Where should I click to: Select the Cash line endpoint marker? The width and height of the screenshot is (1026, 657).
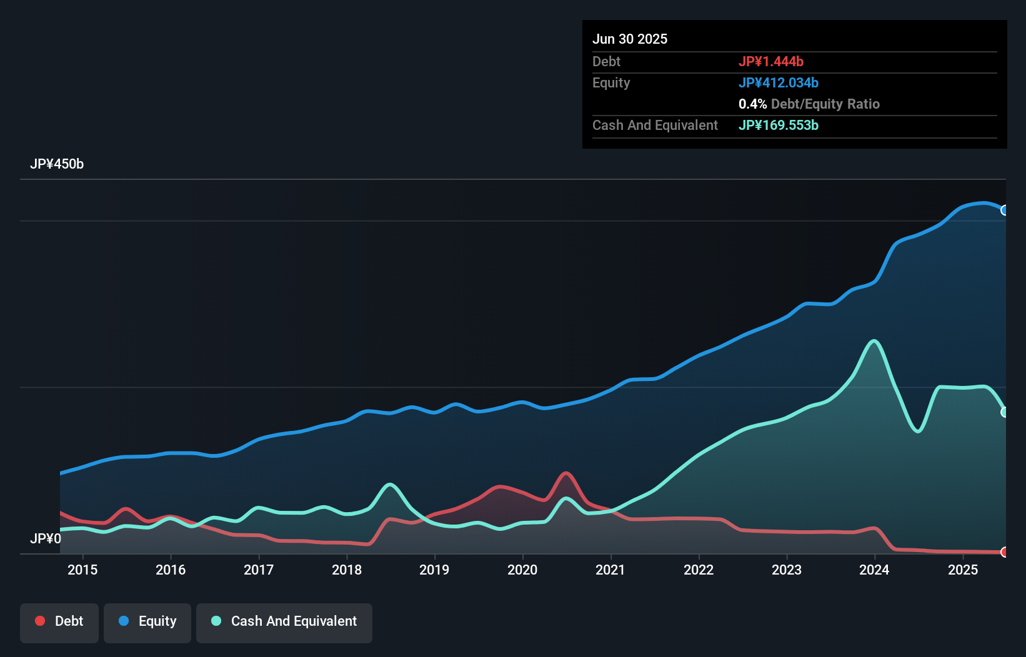[x=1004, y=412]
